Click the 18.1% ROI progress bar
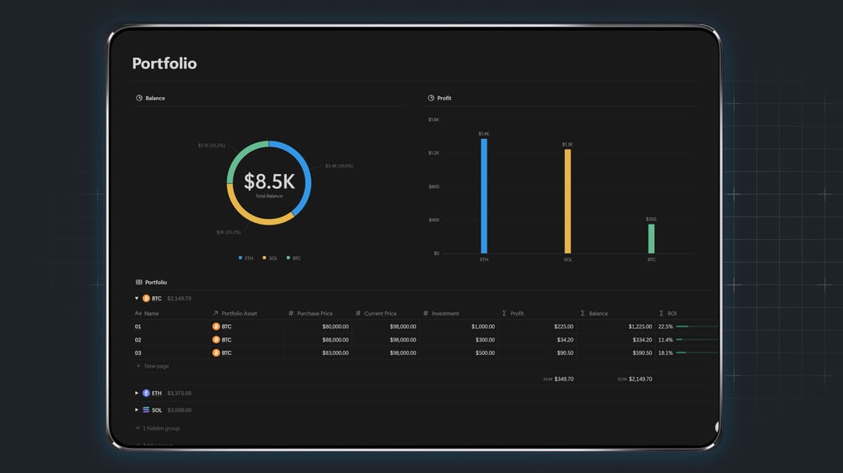This screenshot has height=473, width=843. pos(697,353)
